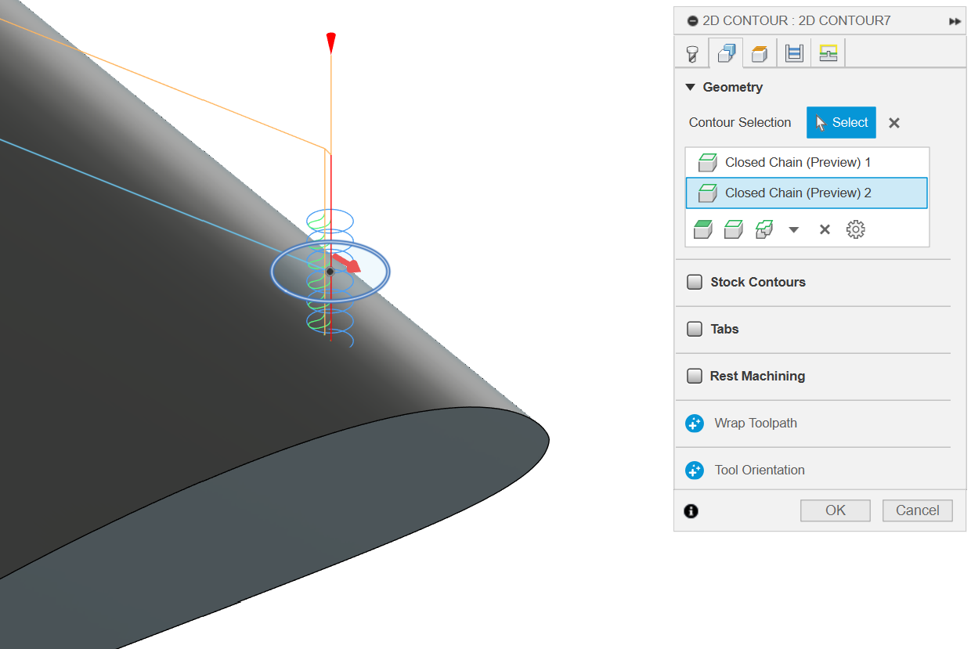Enable the Tabs checkbox
The width and height of the screenshot is (971, 649).
[695, 329]
